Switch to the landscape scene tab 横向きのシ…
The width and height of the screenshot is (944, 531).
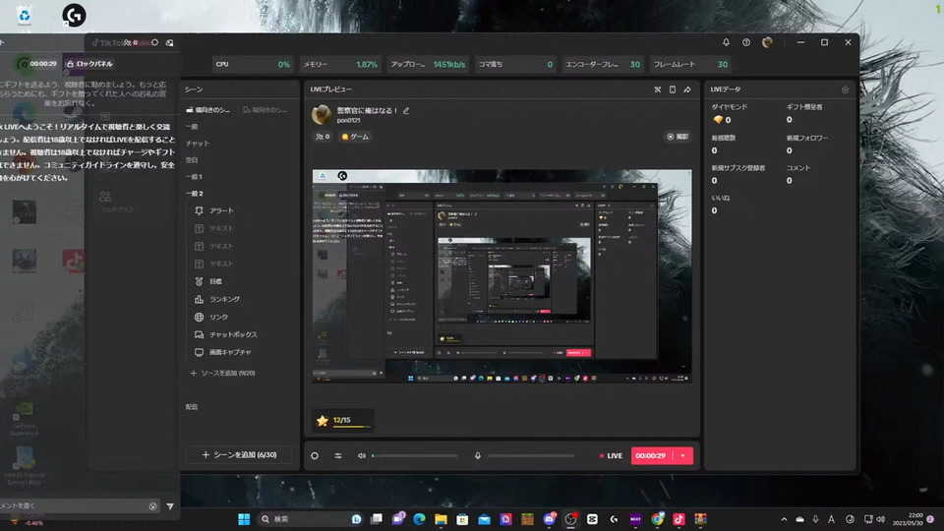click(x=208, y=110)
